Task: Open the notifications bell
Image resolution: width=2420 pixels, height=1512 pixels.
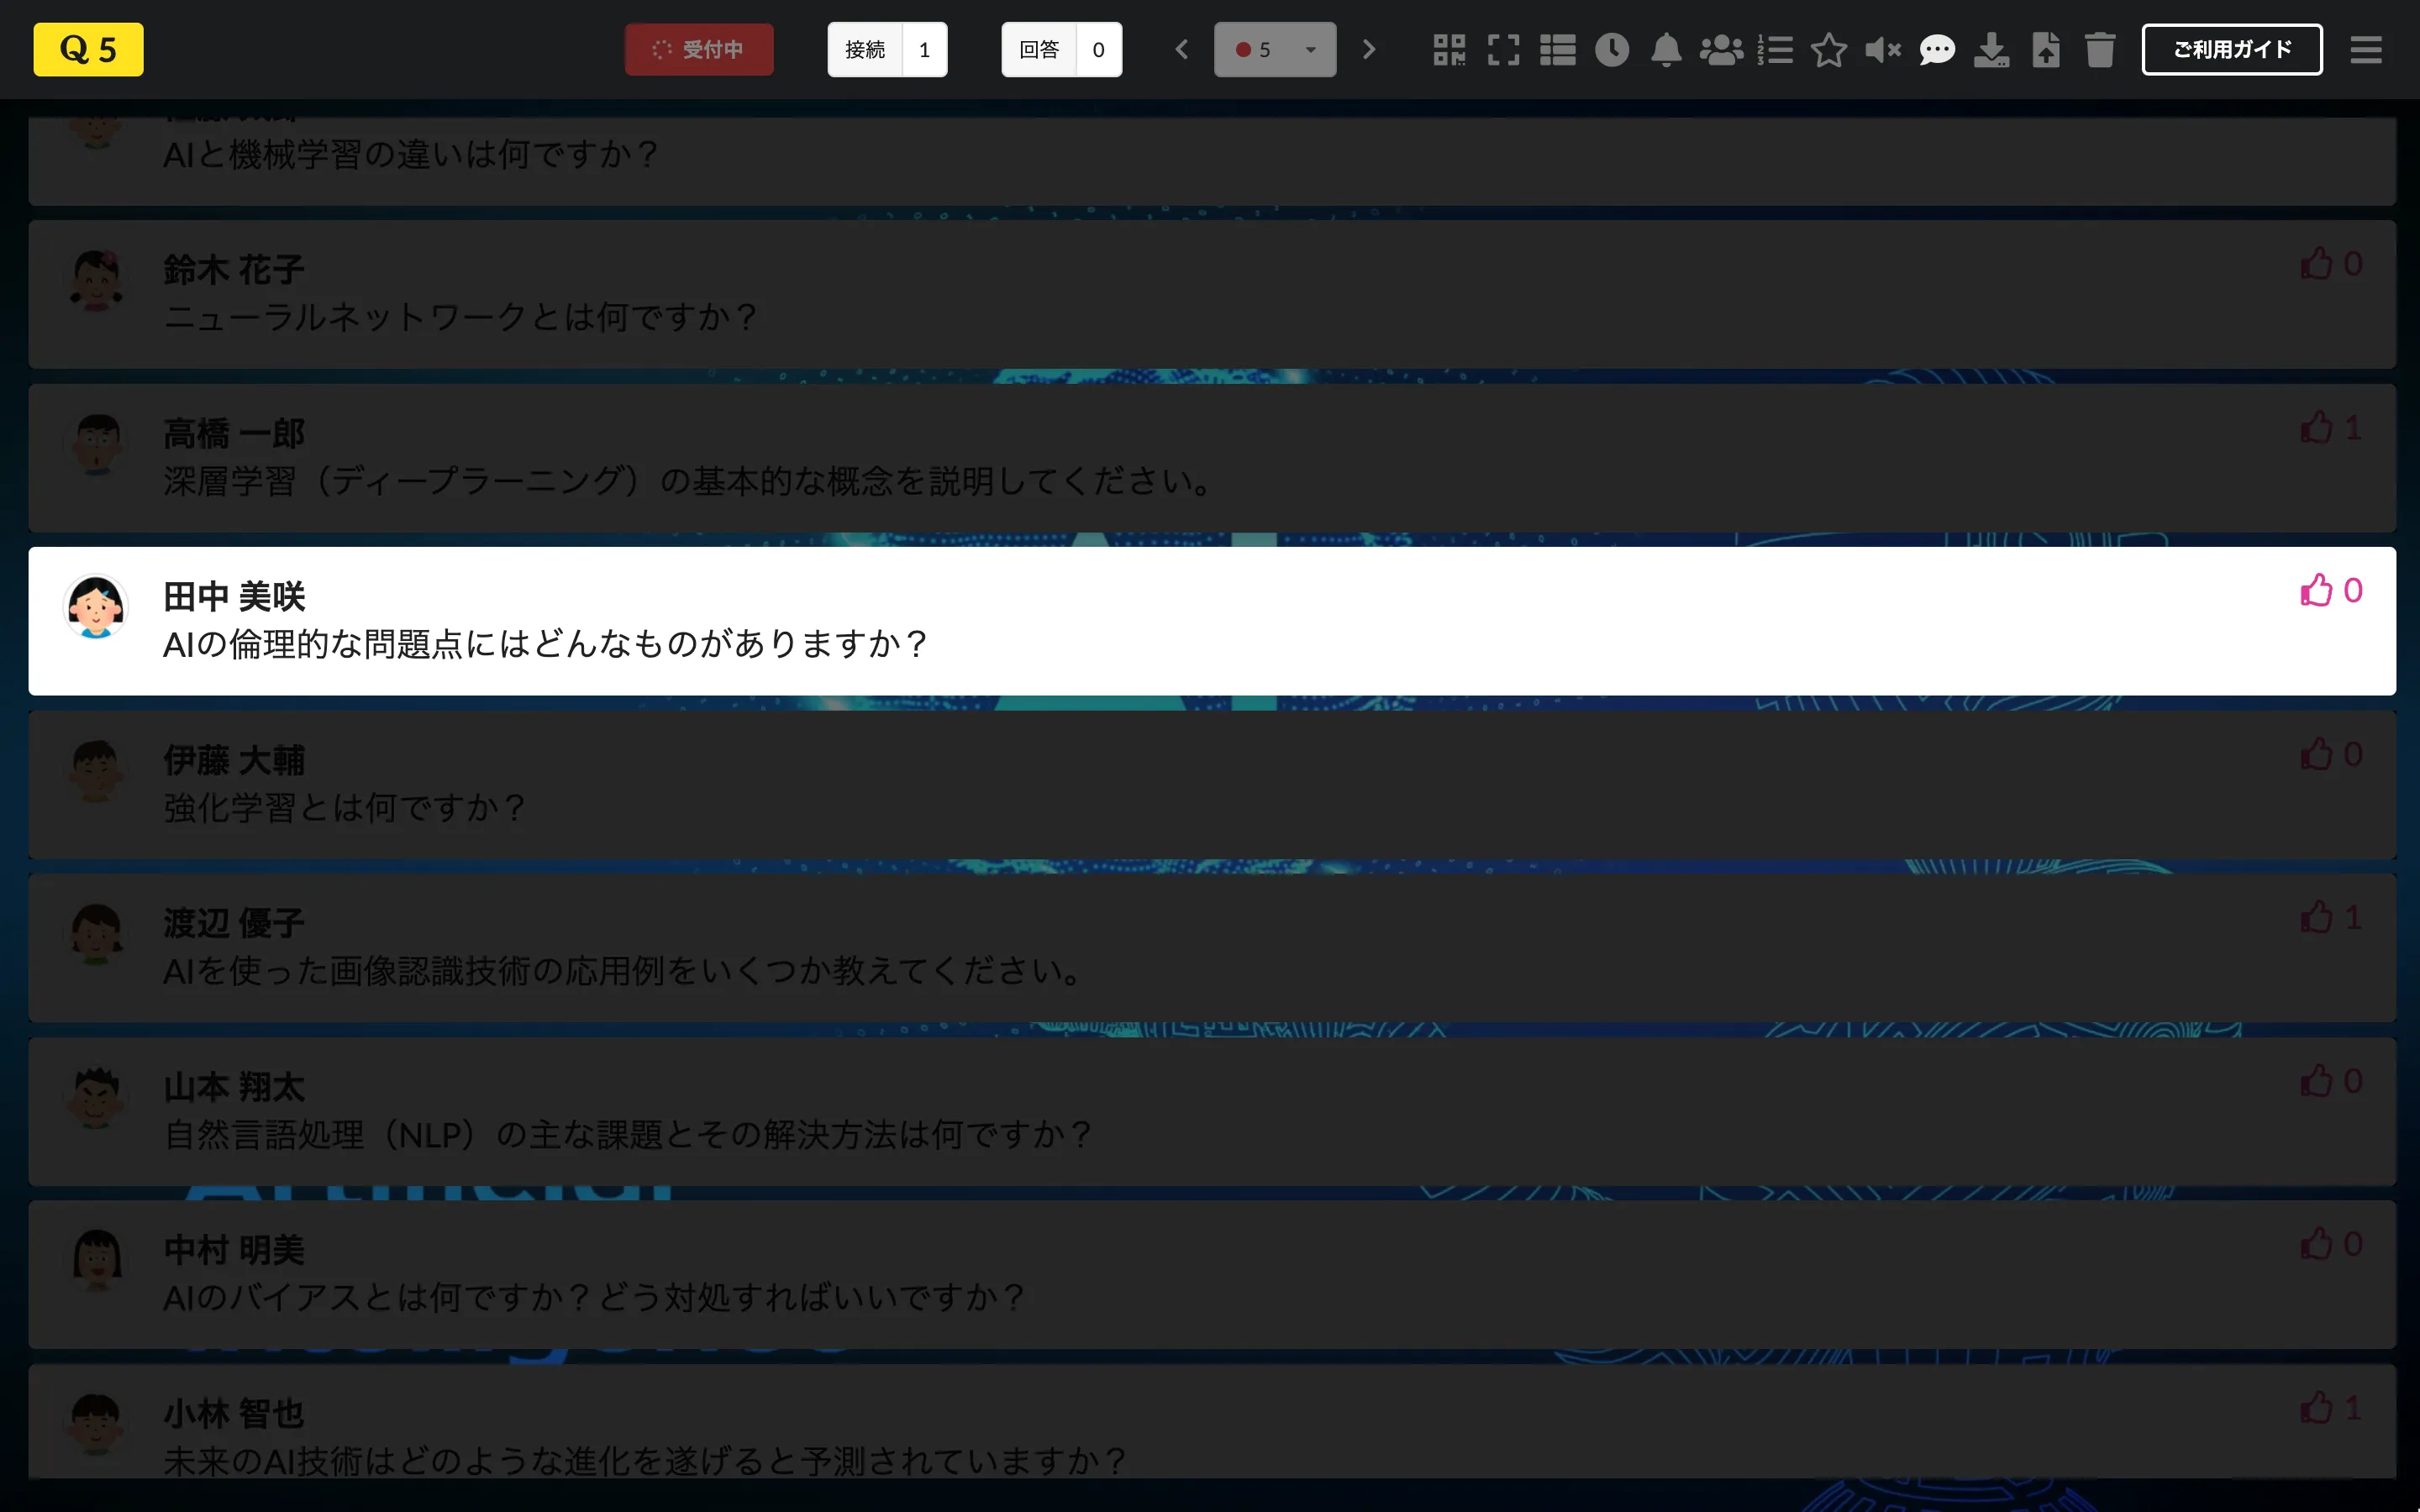Action: coord(1665,49)
